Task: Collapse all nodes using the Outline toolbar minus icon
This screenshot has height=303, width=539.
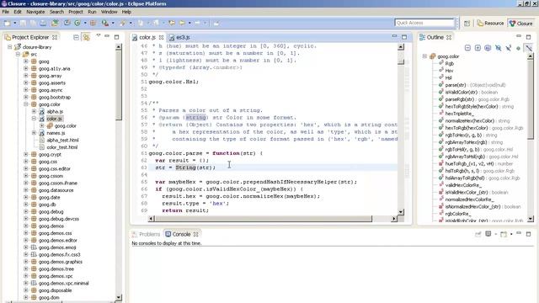Action: [x=467, y=48]
